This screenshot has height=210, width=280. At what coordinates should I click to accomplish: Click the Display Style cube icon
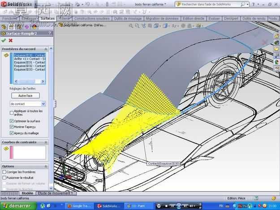tap(165, 26)
